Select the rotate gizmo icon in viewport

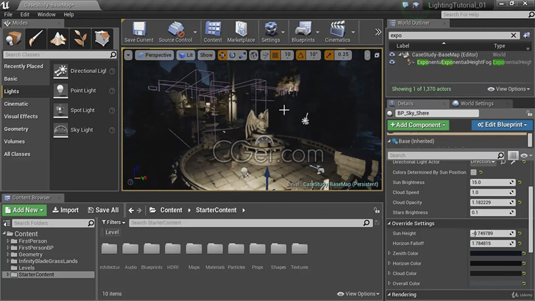(232, 55)
